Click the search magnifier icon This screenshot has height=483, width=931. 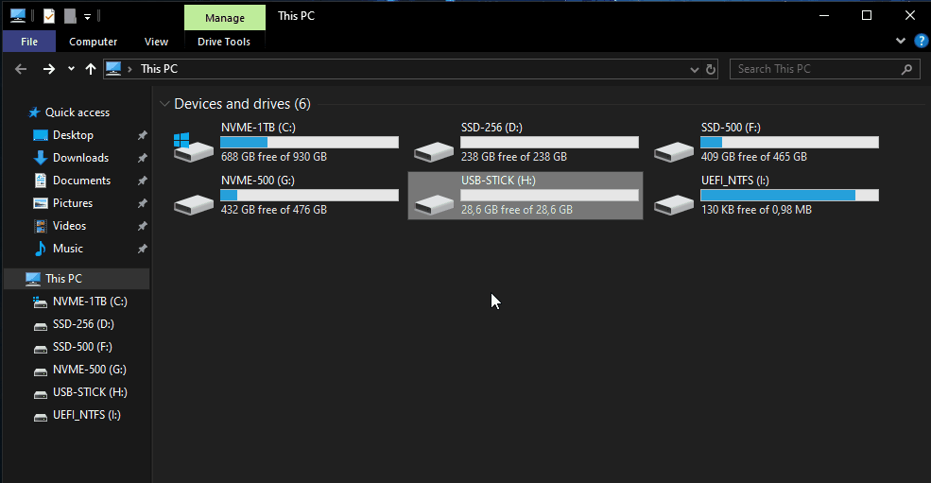[x=906, y=69]
